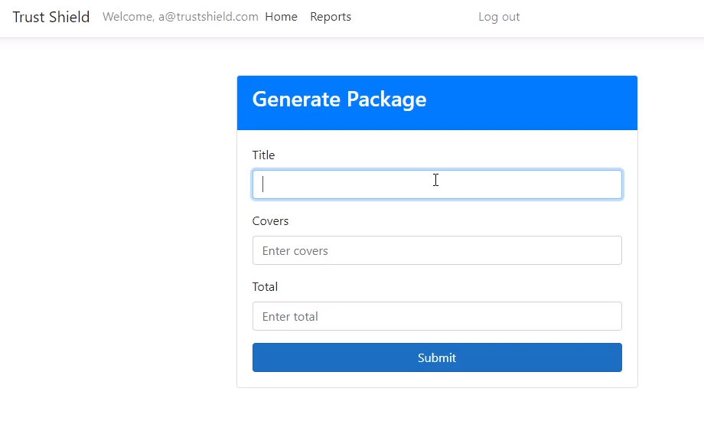Screen dimensions: 704x447
Task: Go to the Reports menu item
Action: tap(331, 17)
